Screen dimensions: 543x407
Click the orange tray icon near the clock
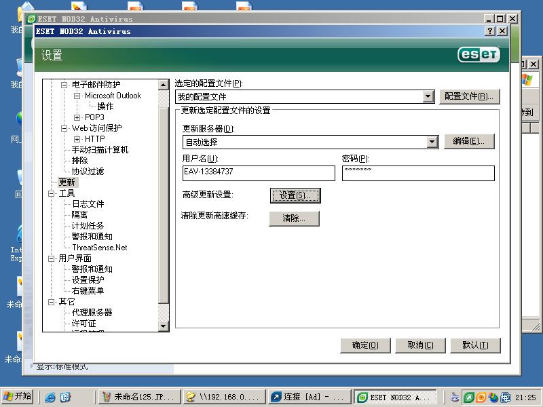point(482,397)
